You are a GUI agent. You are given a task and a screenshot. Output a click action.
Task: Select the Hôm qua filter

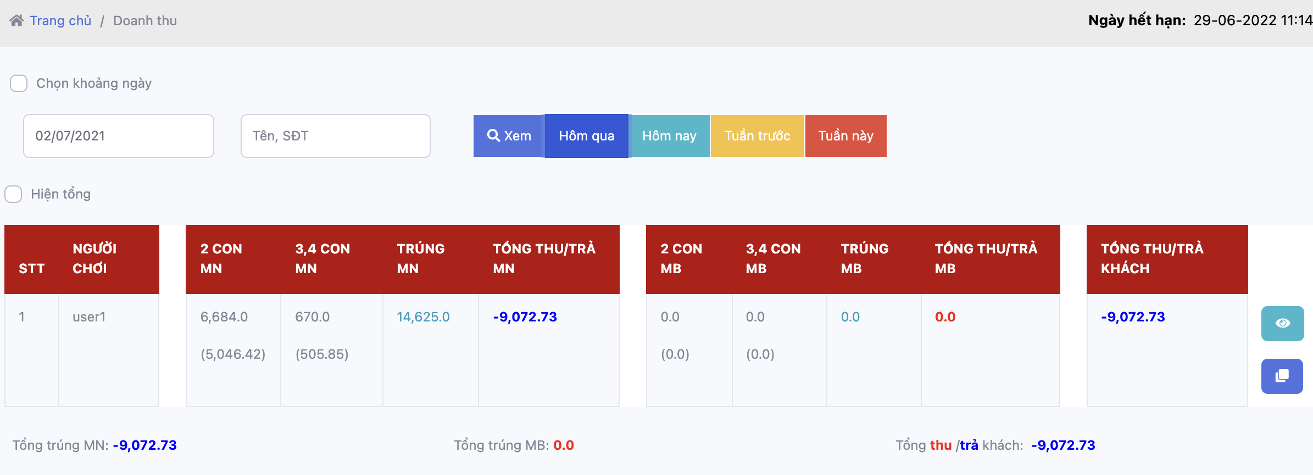(x=586, y=136)
